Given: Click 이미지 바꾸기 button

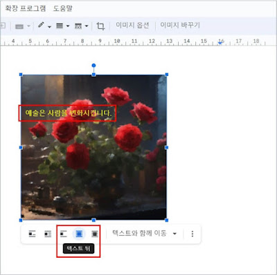Looking at the screenshot, I should pos(180,25).
